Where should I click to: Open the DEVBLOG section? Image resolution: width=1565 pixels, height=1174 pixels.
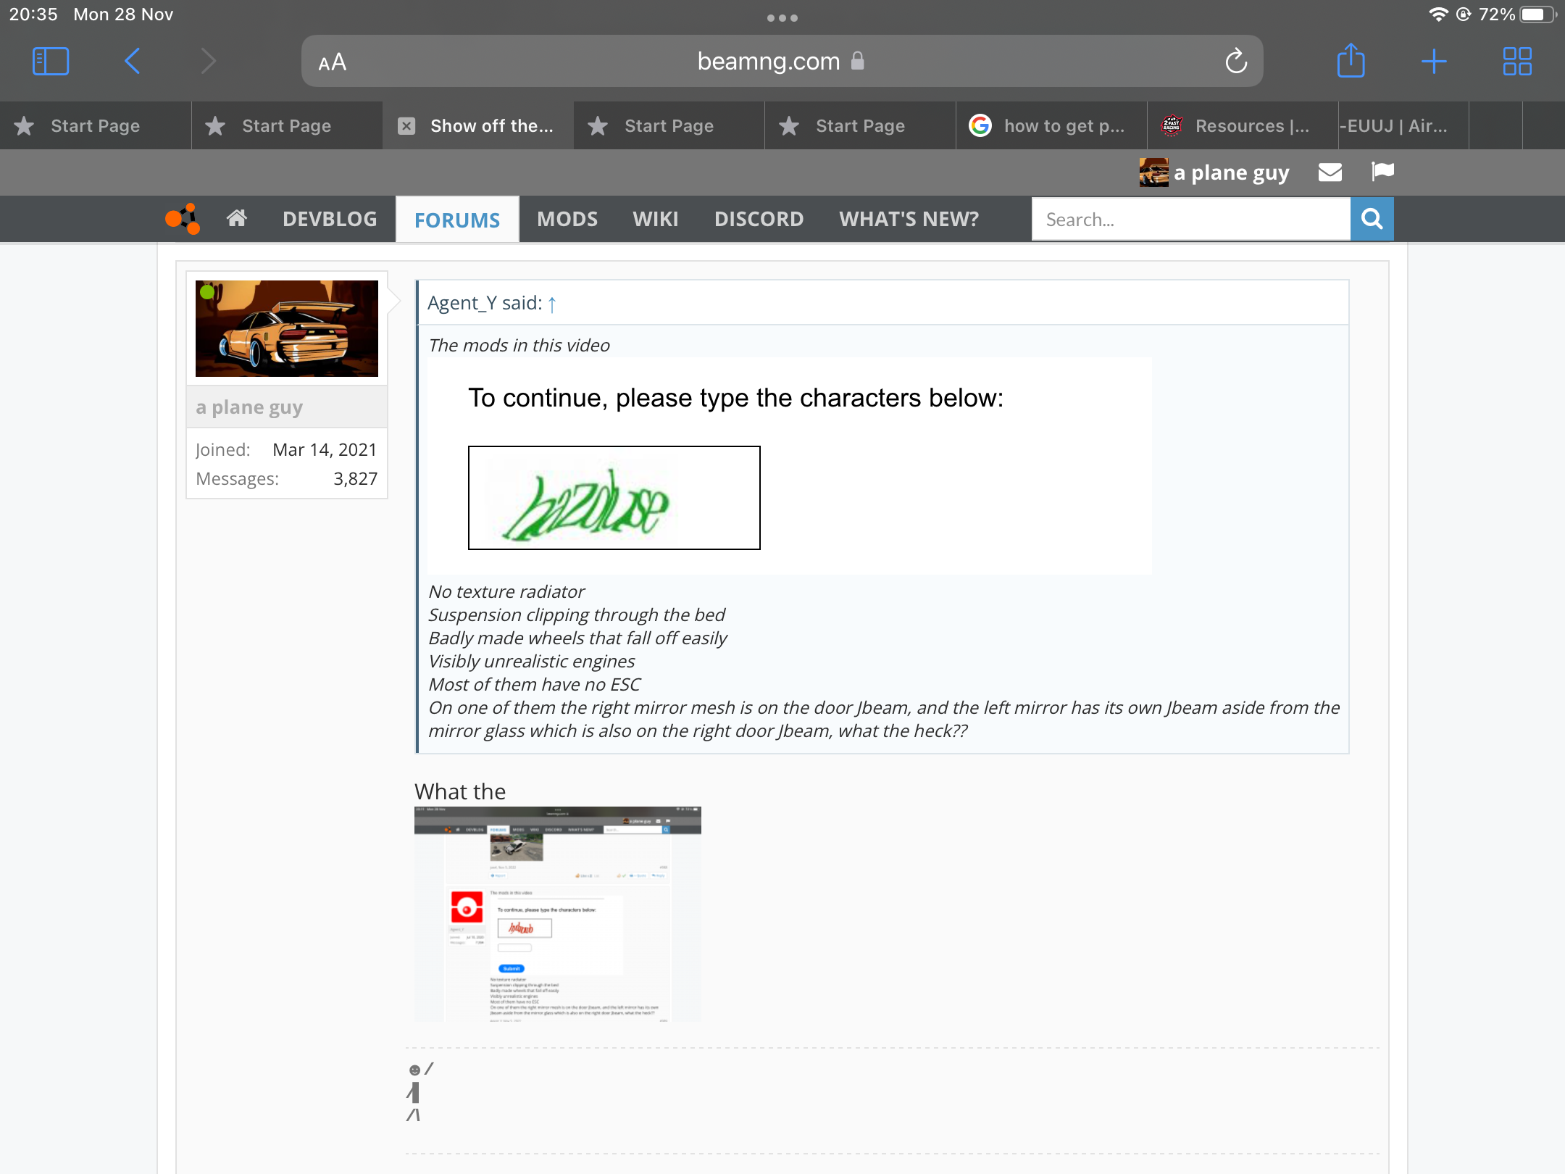[x=330, y=219]
